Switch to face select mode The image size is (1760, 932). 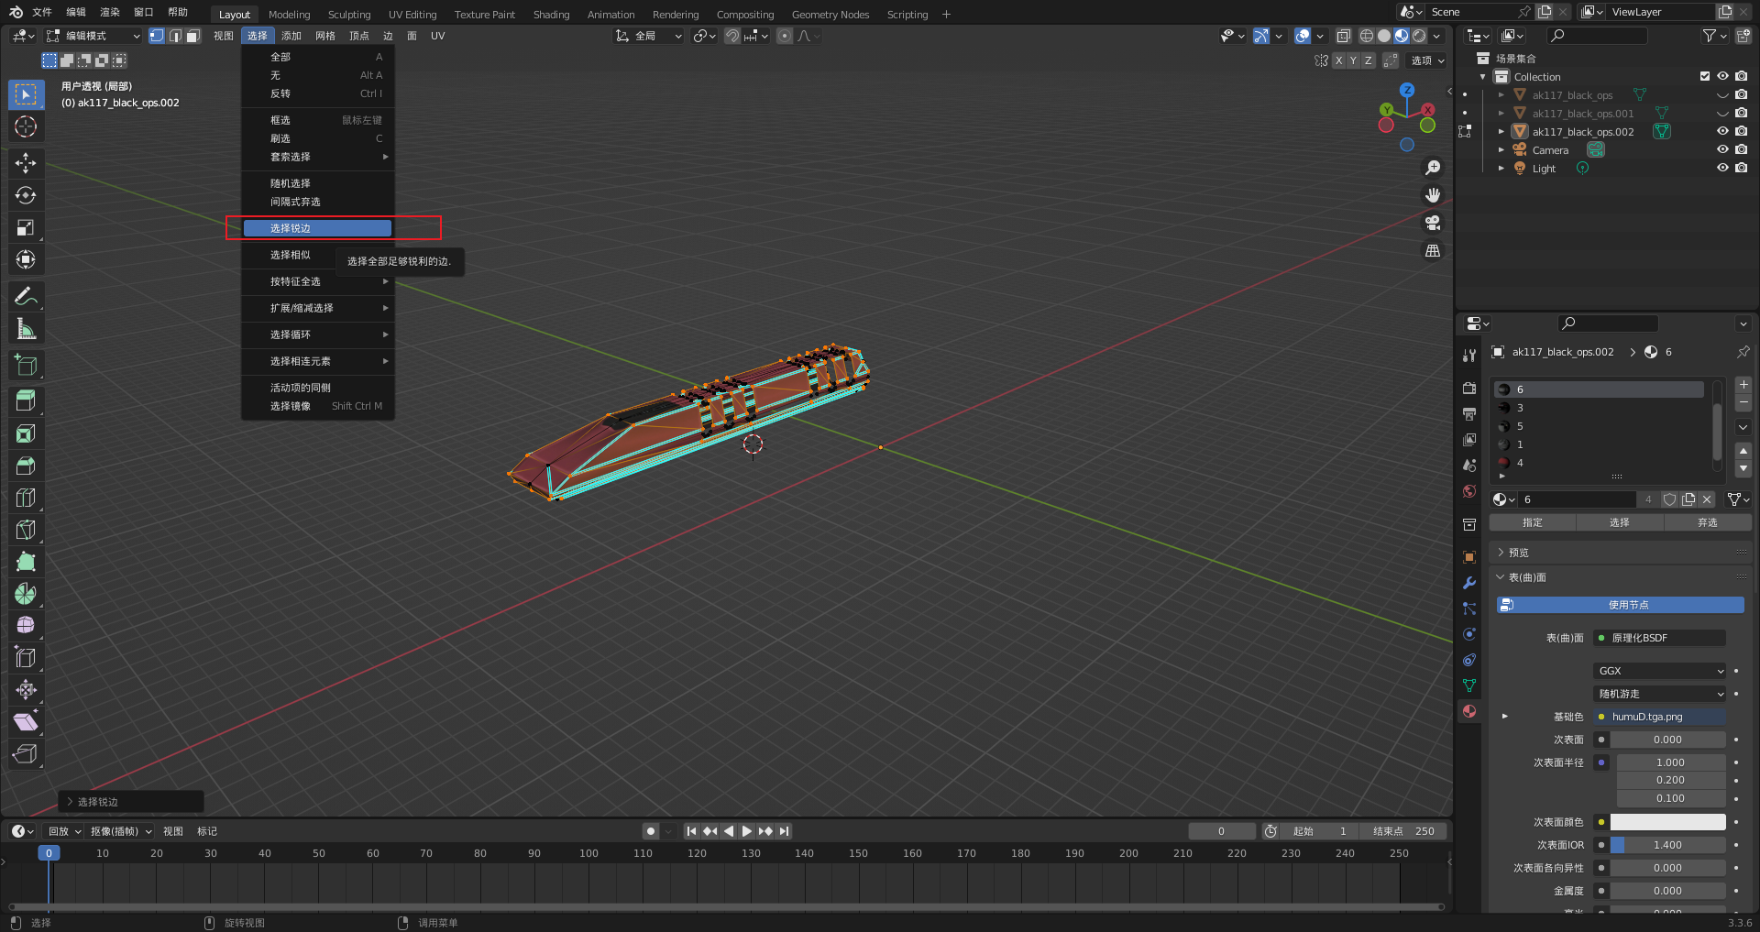192,36
